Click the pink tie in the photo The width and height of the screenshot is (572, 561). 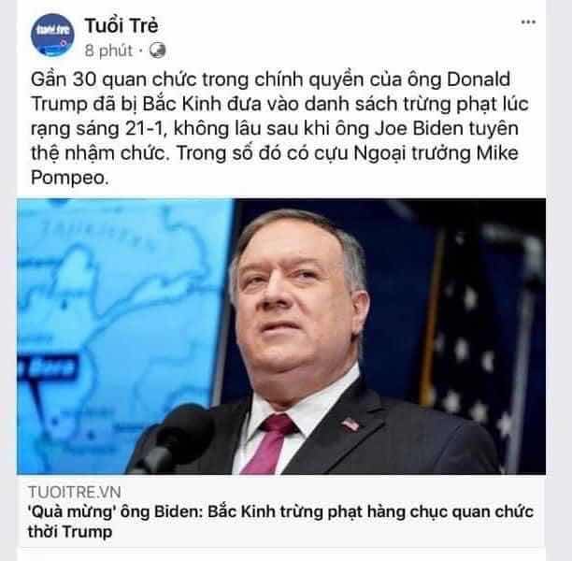270,442
